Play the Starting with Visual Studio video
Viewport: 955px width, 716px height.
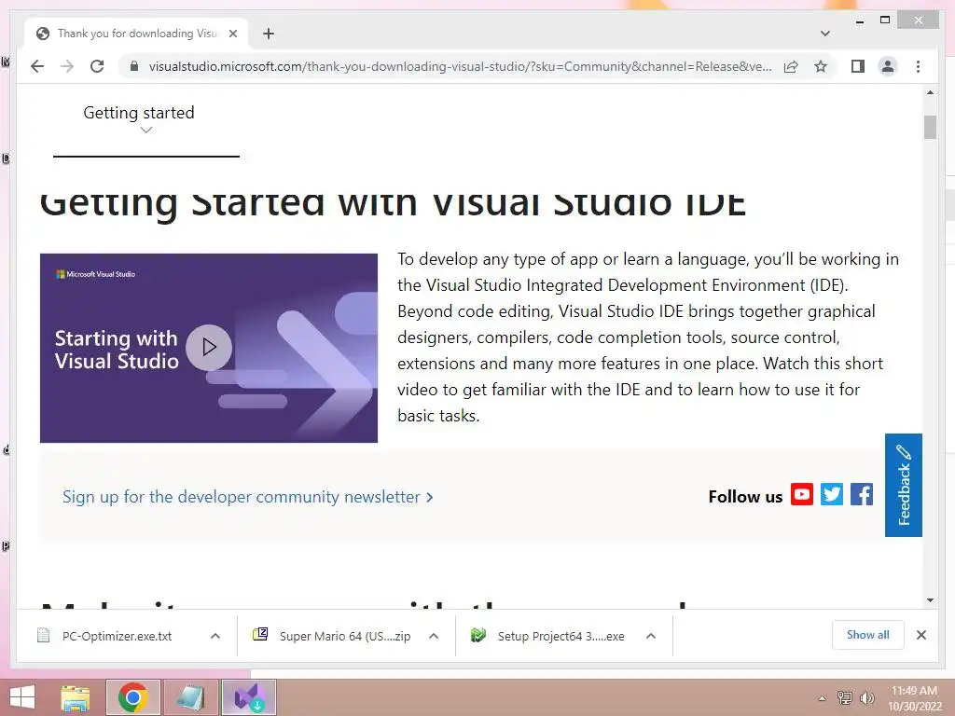point(209,347)
